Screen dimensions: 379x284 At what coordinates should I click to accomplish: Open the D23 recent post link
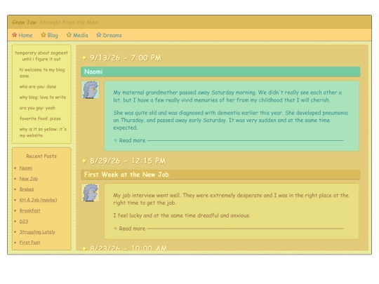click(x=24, y=221)
